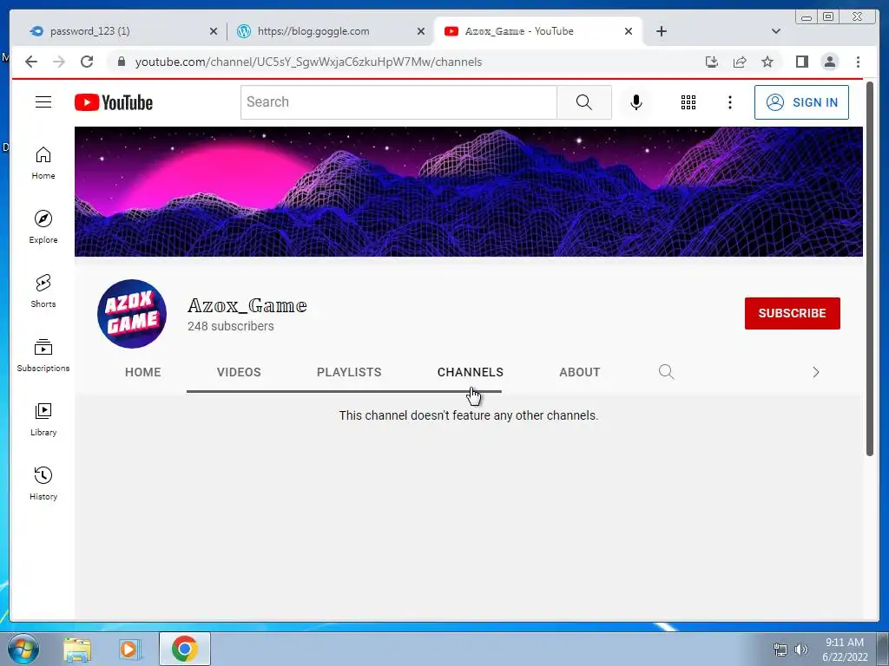This screenshot has height=666, width=889.
Task: Open the network tray icon
Action: click(x=780, y=650)
